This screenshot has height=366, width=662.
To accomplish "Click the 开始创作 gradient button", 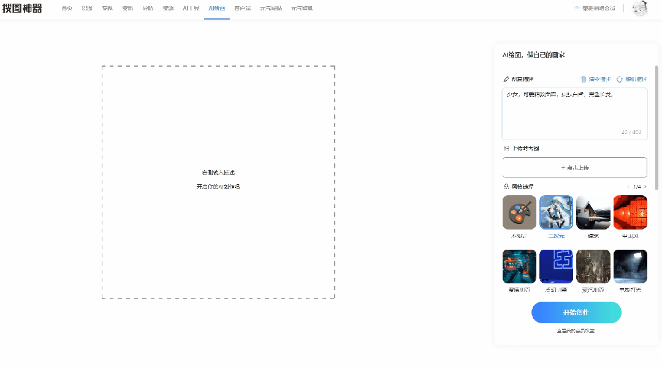I will click(x=576, y=313).
